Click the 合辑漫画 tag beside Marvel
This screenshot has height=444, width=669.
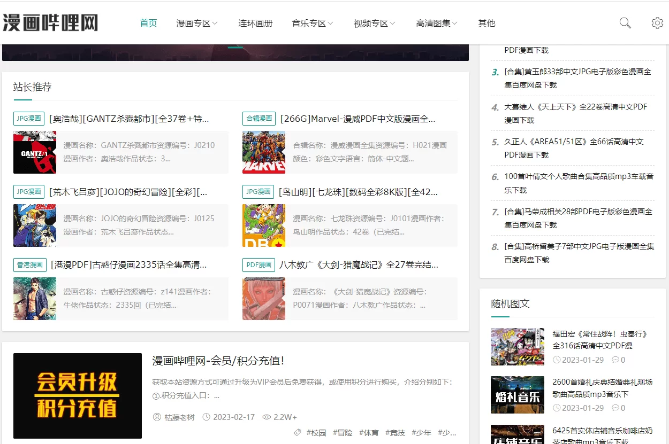tap(259, 119)
